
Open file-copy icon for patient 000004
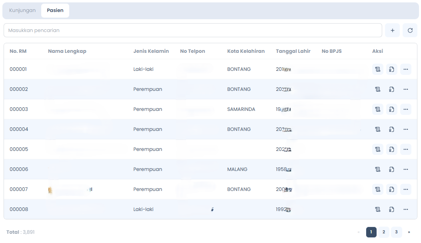(391, 129)
